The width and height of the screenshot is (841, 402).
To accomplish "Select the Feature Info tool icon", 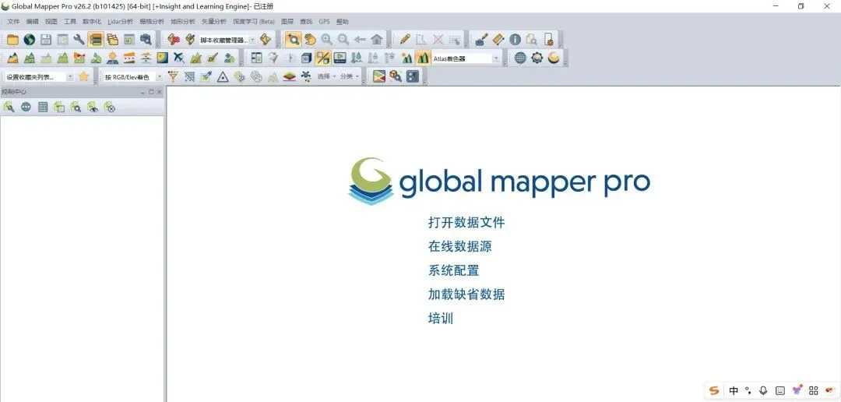I will coord(515,39).
